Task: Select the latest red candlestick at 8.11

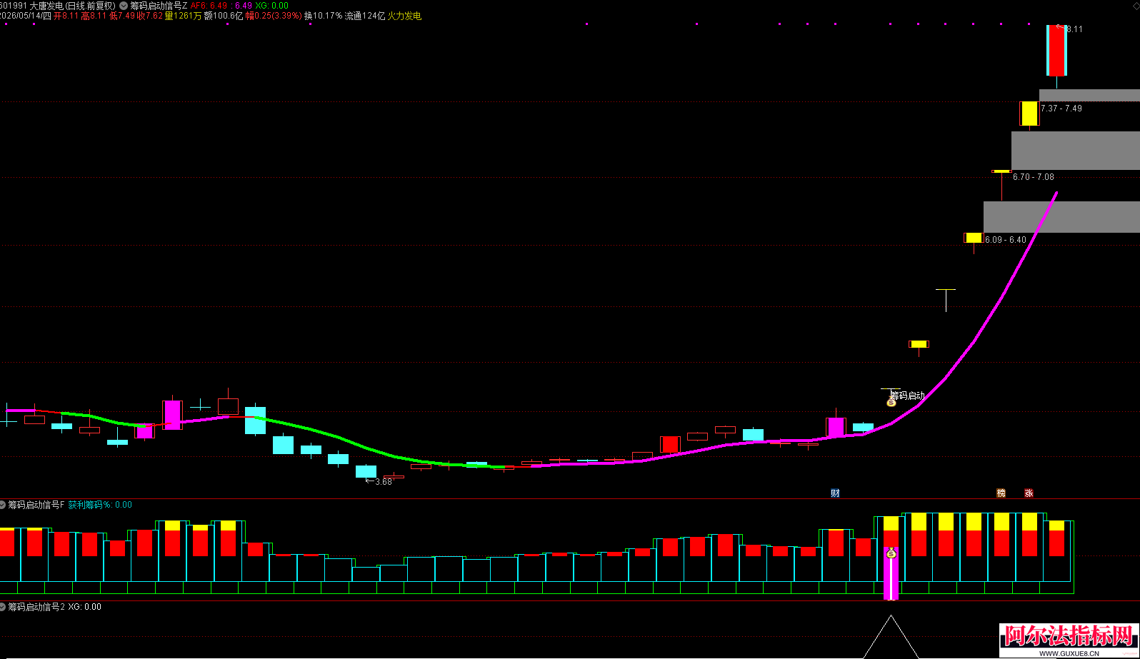Action: 1056,51
